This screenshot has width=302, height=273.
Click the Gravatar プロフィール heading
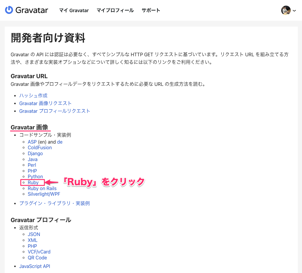41,220
